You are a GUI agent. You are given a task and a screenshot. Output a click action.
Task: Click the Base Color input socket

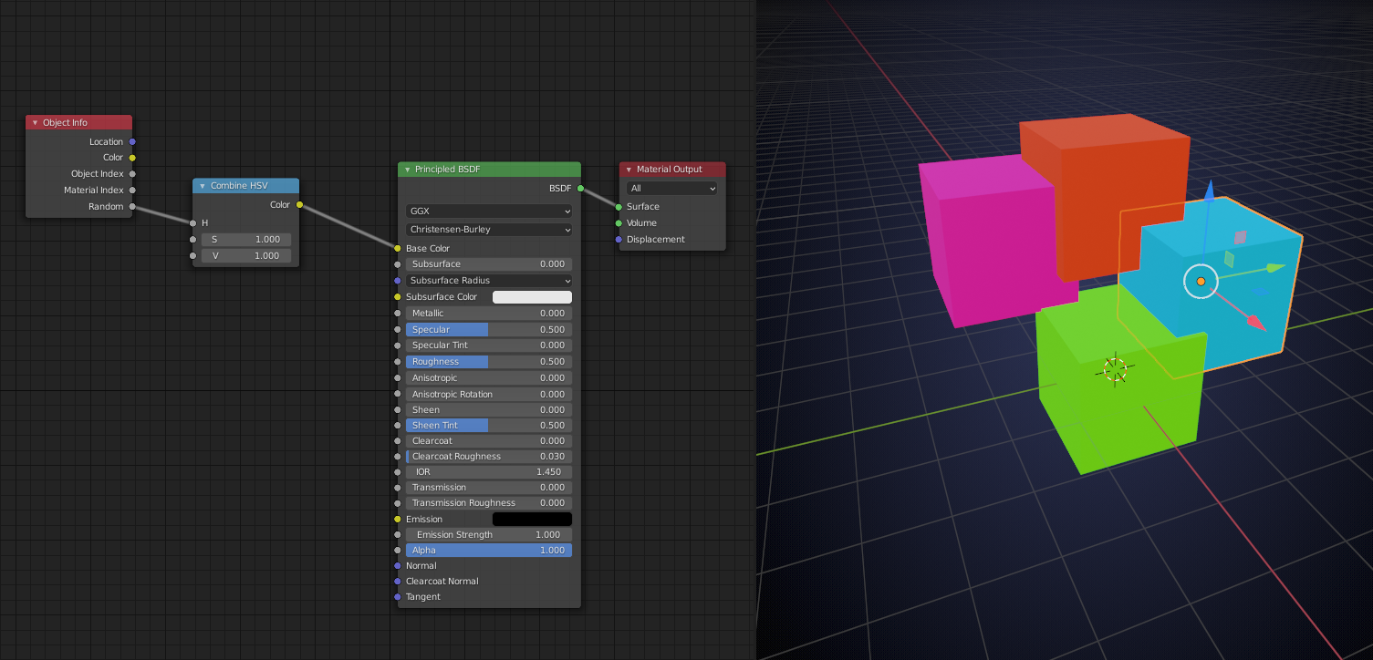(x=398, y=249)
